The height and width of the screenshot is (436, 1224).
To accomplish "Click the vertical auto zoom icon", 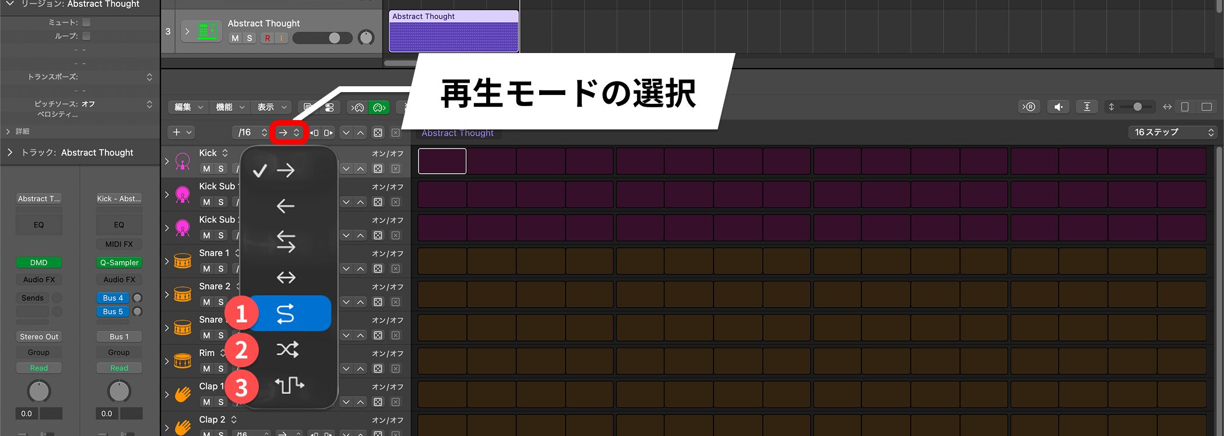I will 1086,107.
